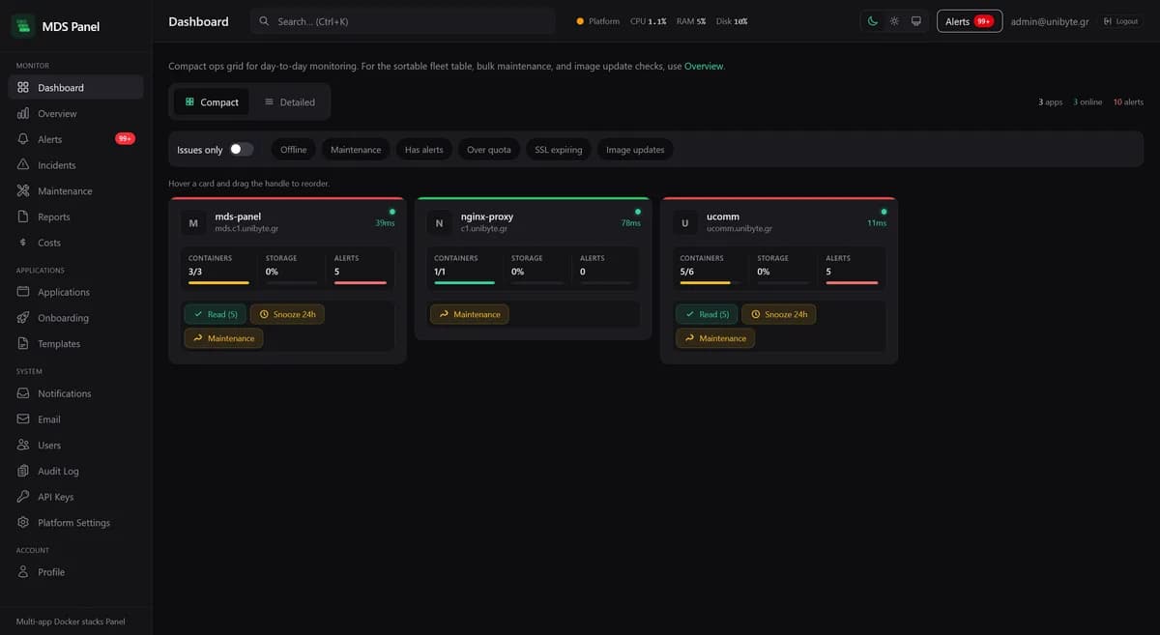Select the Compact view tab
This screenshot has height=635, width=1160.
(212, 101)
